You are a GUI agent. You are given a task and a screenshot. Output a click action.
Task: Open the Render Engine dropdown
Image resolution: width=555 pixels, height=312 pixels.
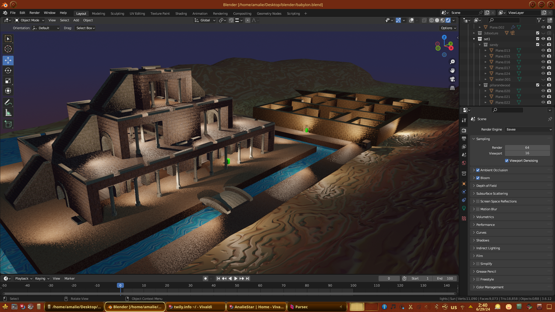pos(528,129)
